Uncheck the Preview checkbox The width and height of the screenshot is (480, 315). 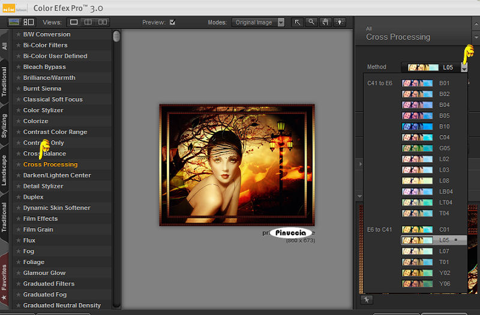173,22
